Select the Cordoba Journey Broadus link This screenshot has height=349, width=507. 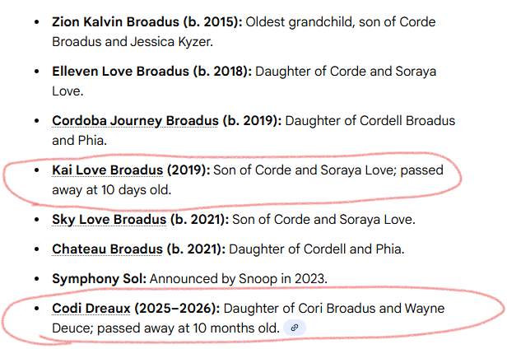pos(135,121)
